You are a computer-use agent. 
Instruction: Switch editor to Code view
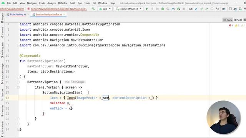tap(228, 20)
